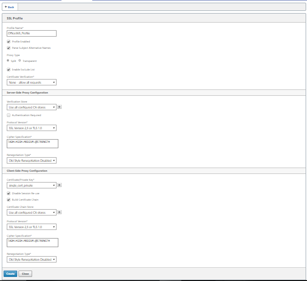Add new Certificate Chain Store with plus icon
Screen dimensions: 307x281
pos(60,212)
